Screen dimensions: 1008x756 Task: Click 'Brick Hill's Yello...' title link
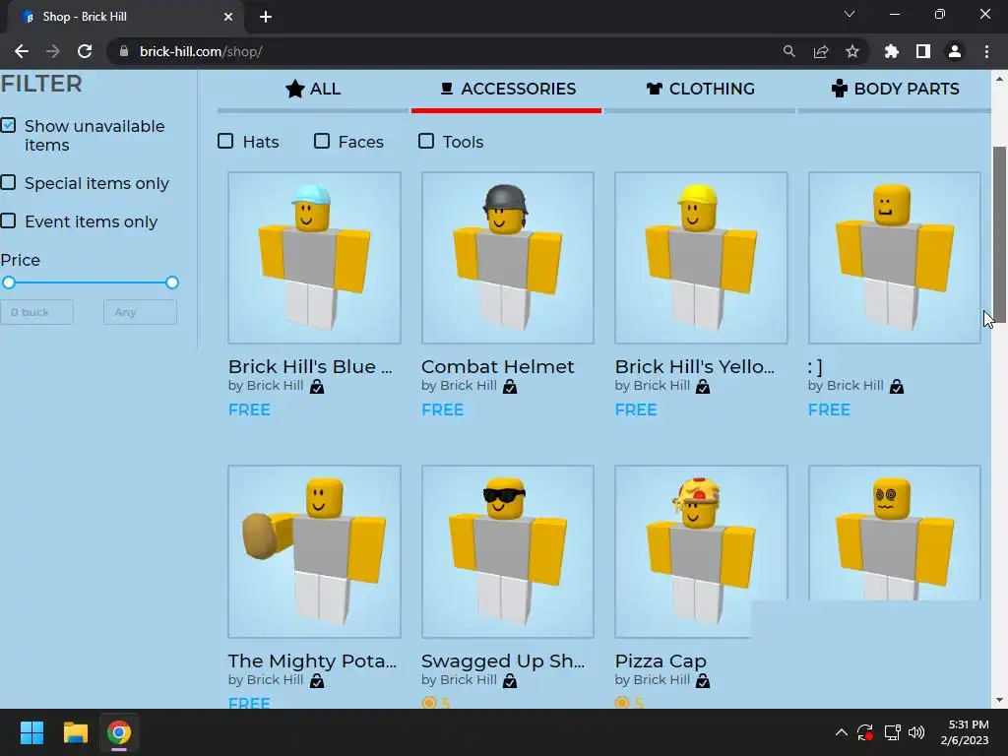694,366
